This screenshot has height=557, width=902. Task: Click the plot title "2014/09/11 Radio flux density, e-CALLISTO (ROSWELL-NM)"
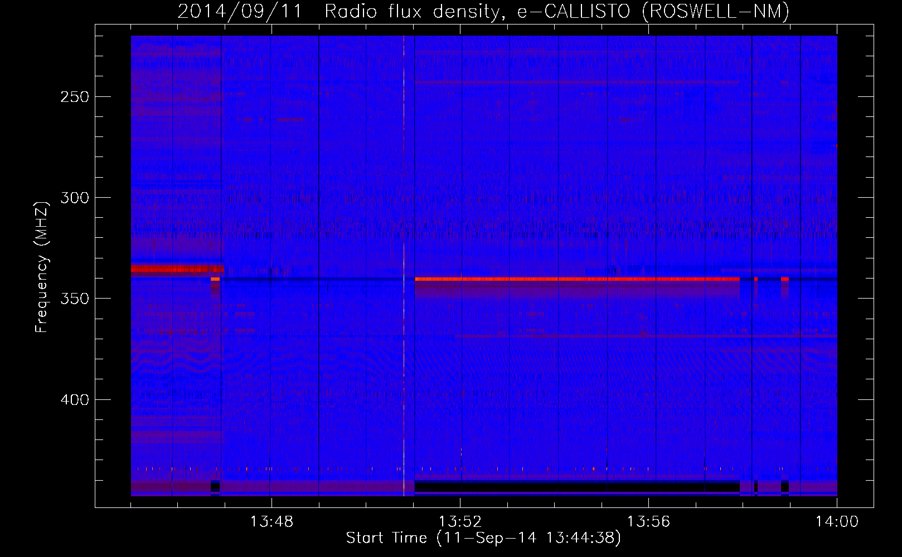click(x=483, y=11)
